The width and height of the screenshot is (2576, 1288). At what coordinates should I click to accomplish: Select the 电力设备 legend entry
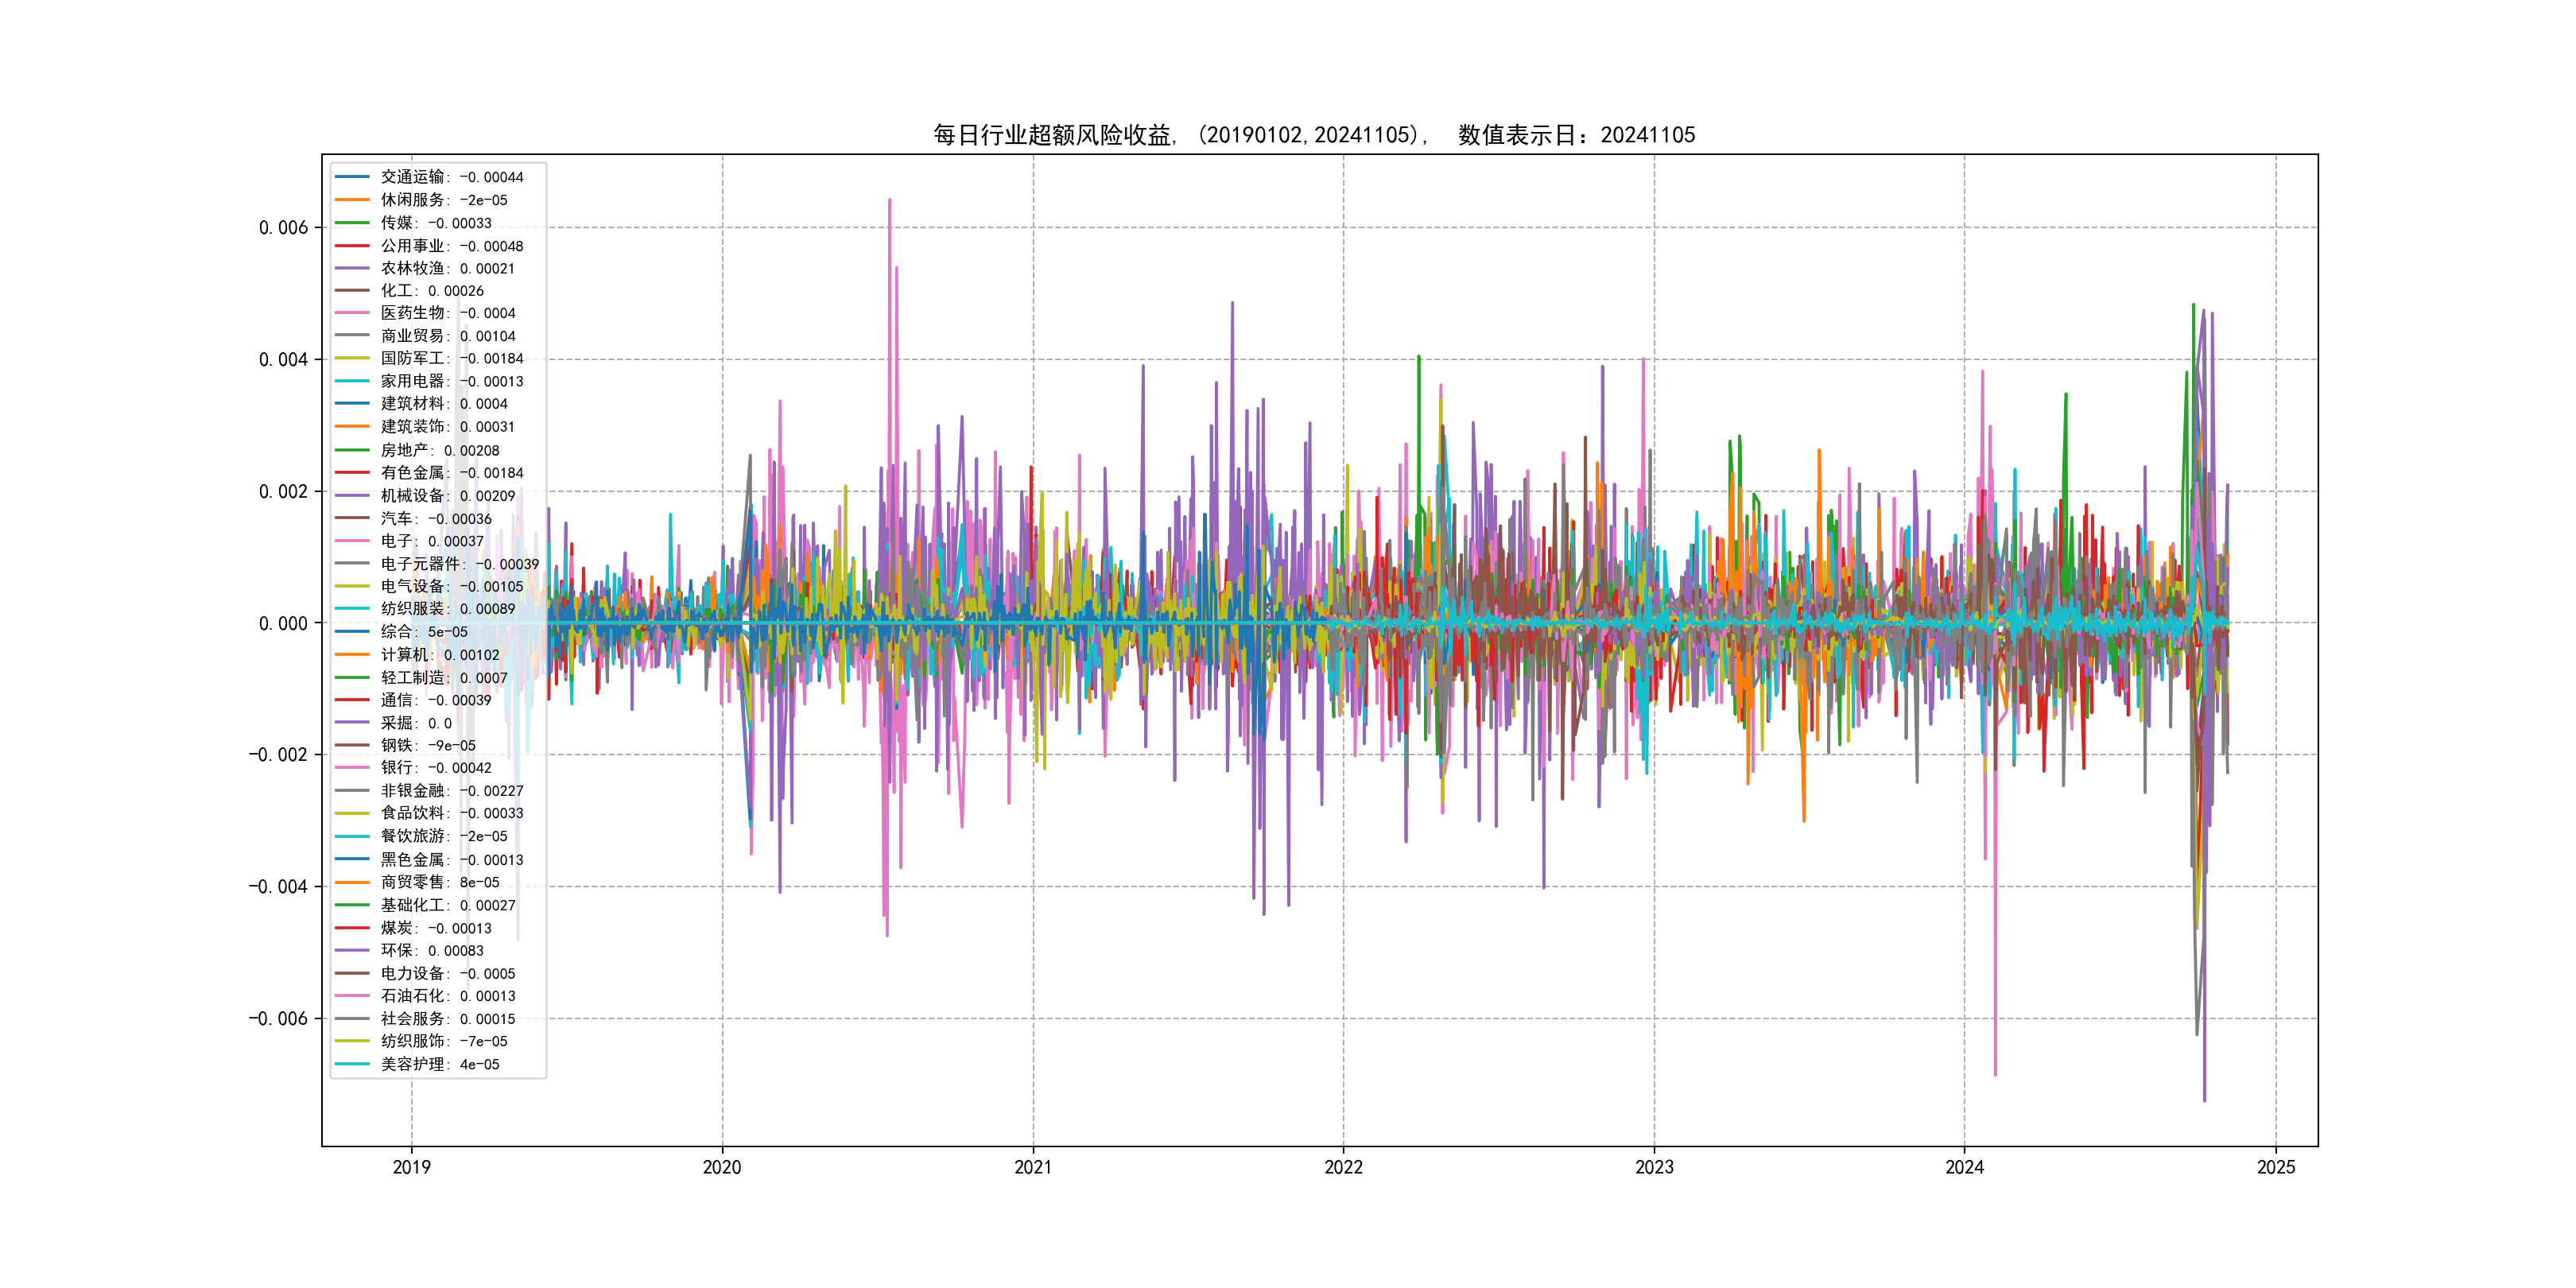(447, 973)
